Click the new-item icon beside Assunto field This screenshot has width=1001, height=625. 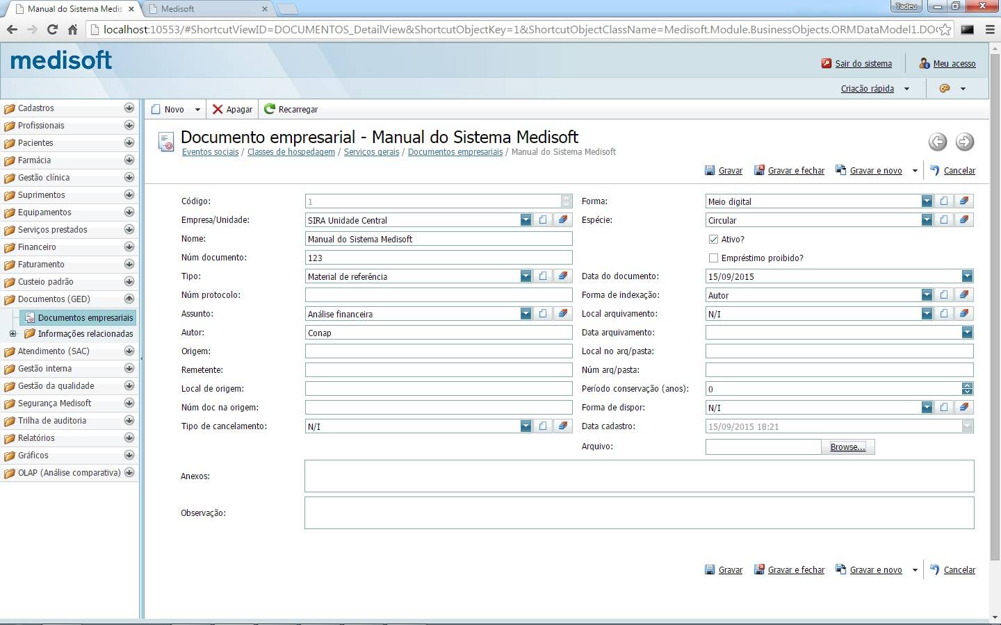pyautogui.click(x=544, y=313)
